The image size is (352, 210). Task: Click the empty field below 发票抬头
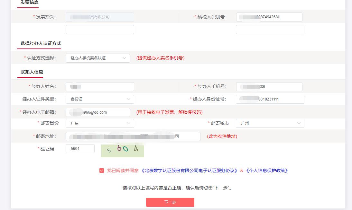tap(99, 29)
